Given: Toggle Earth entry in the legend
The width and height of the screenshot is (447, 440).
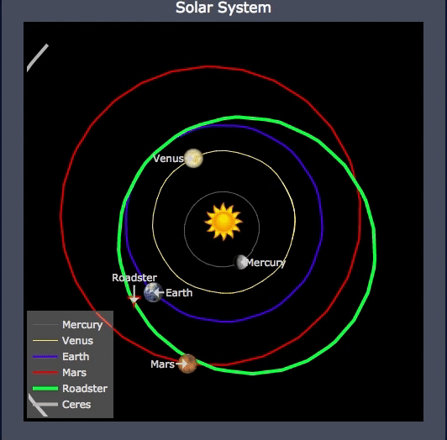Looking at the screenshot, I should pos(61,357).
